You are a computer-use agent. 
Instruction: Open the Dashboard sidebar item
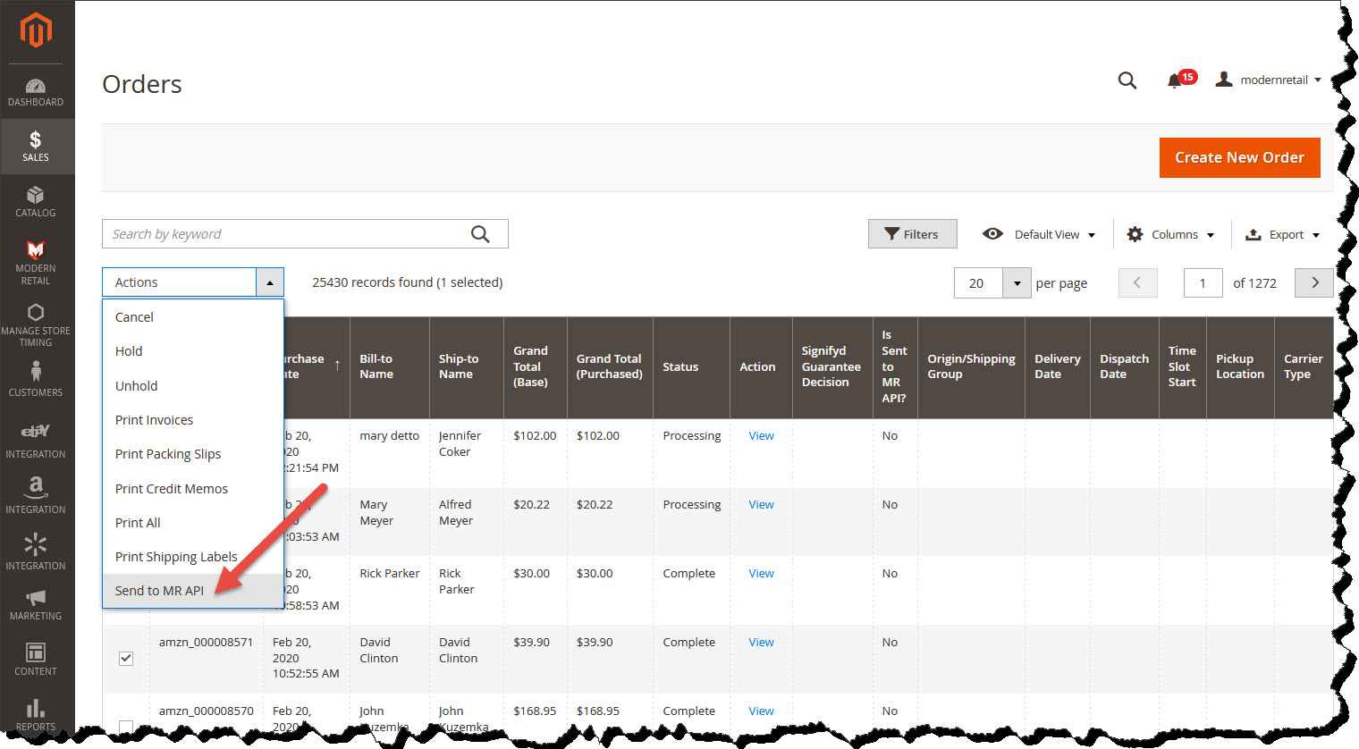pyautogui.click(x=36, y=92)
